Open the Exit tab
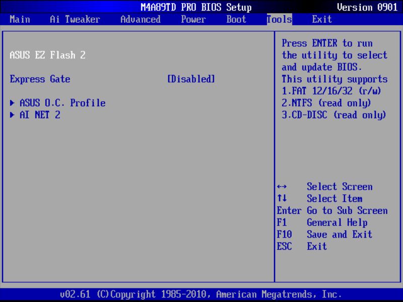403x302 pixels. [321, 19]
